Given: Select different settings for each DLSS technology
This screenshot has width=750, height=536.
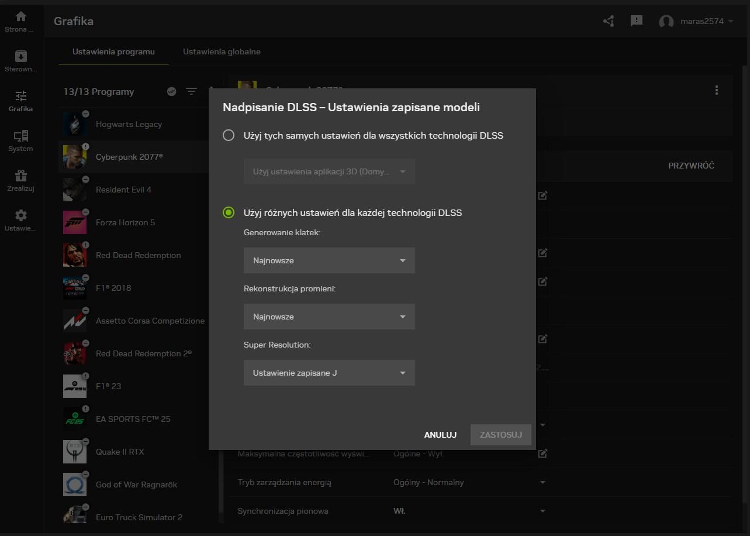Looking at the screenshot, I should [x=229, y=213].
